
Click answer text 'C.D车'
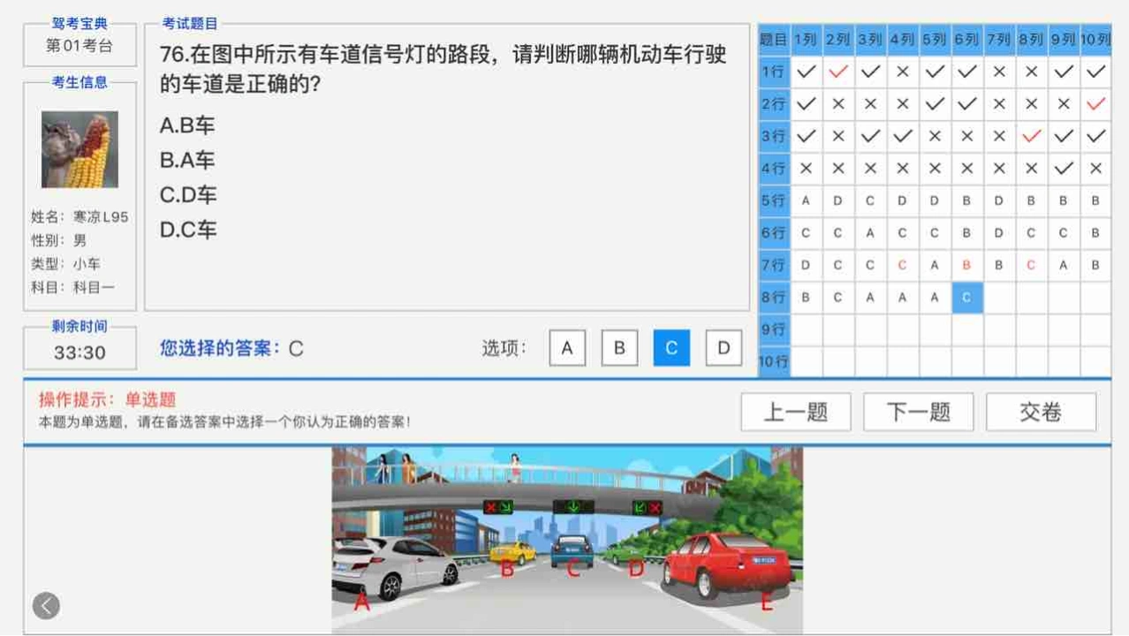click(x=188, y=195)
